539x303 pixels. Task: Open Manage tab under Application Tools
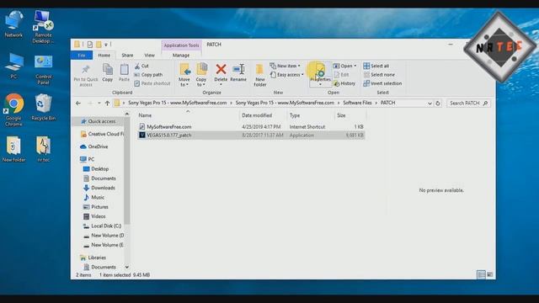tap(181, 56)
